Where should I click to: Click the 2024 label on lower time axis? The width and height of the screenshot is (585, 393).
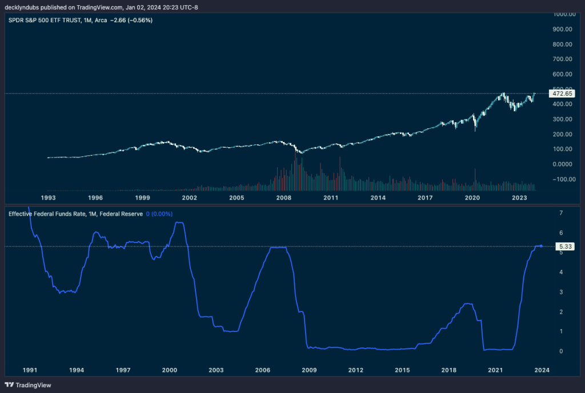[542, 370]
